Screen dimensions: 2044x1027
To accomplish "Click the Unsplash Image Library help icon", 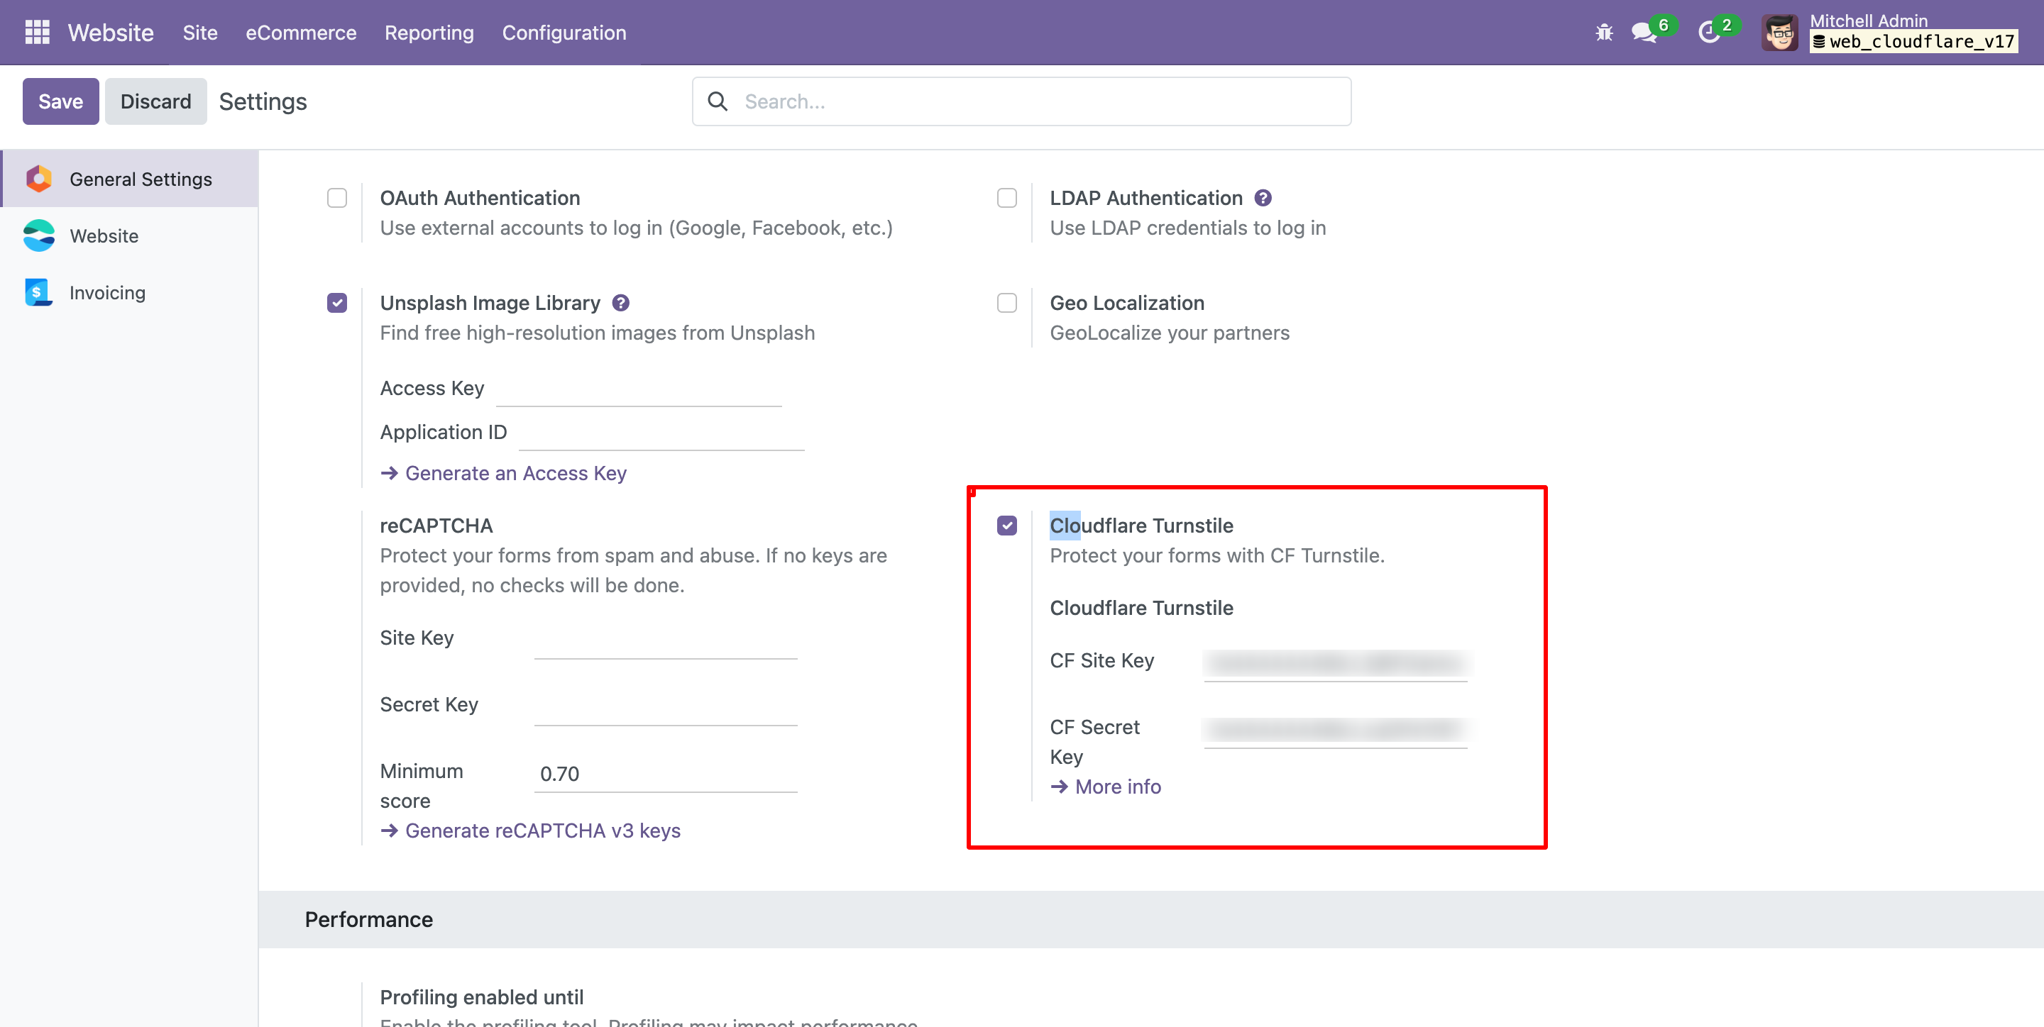I will coord(620,303).
